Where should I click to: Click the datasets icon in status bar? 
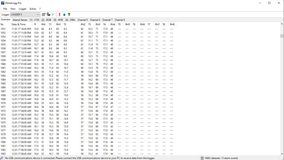[202, 158]
